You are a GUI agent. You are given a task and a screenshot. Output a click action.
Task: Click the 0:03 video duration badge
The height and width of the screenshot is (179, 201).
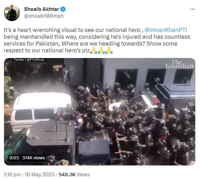click(14, 158)
